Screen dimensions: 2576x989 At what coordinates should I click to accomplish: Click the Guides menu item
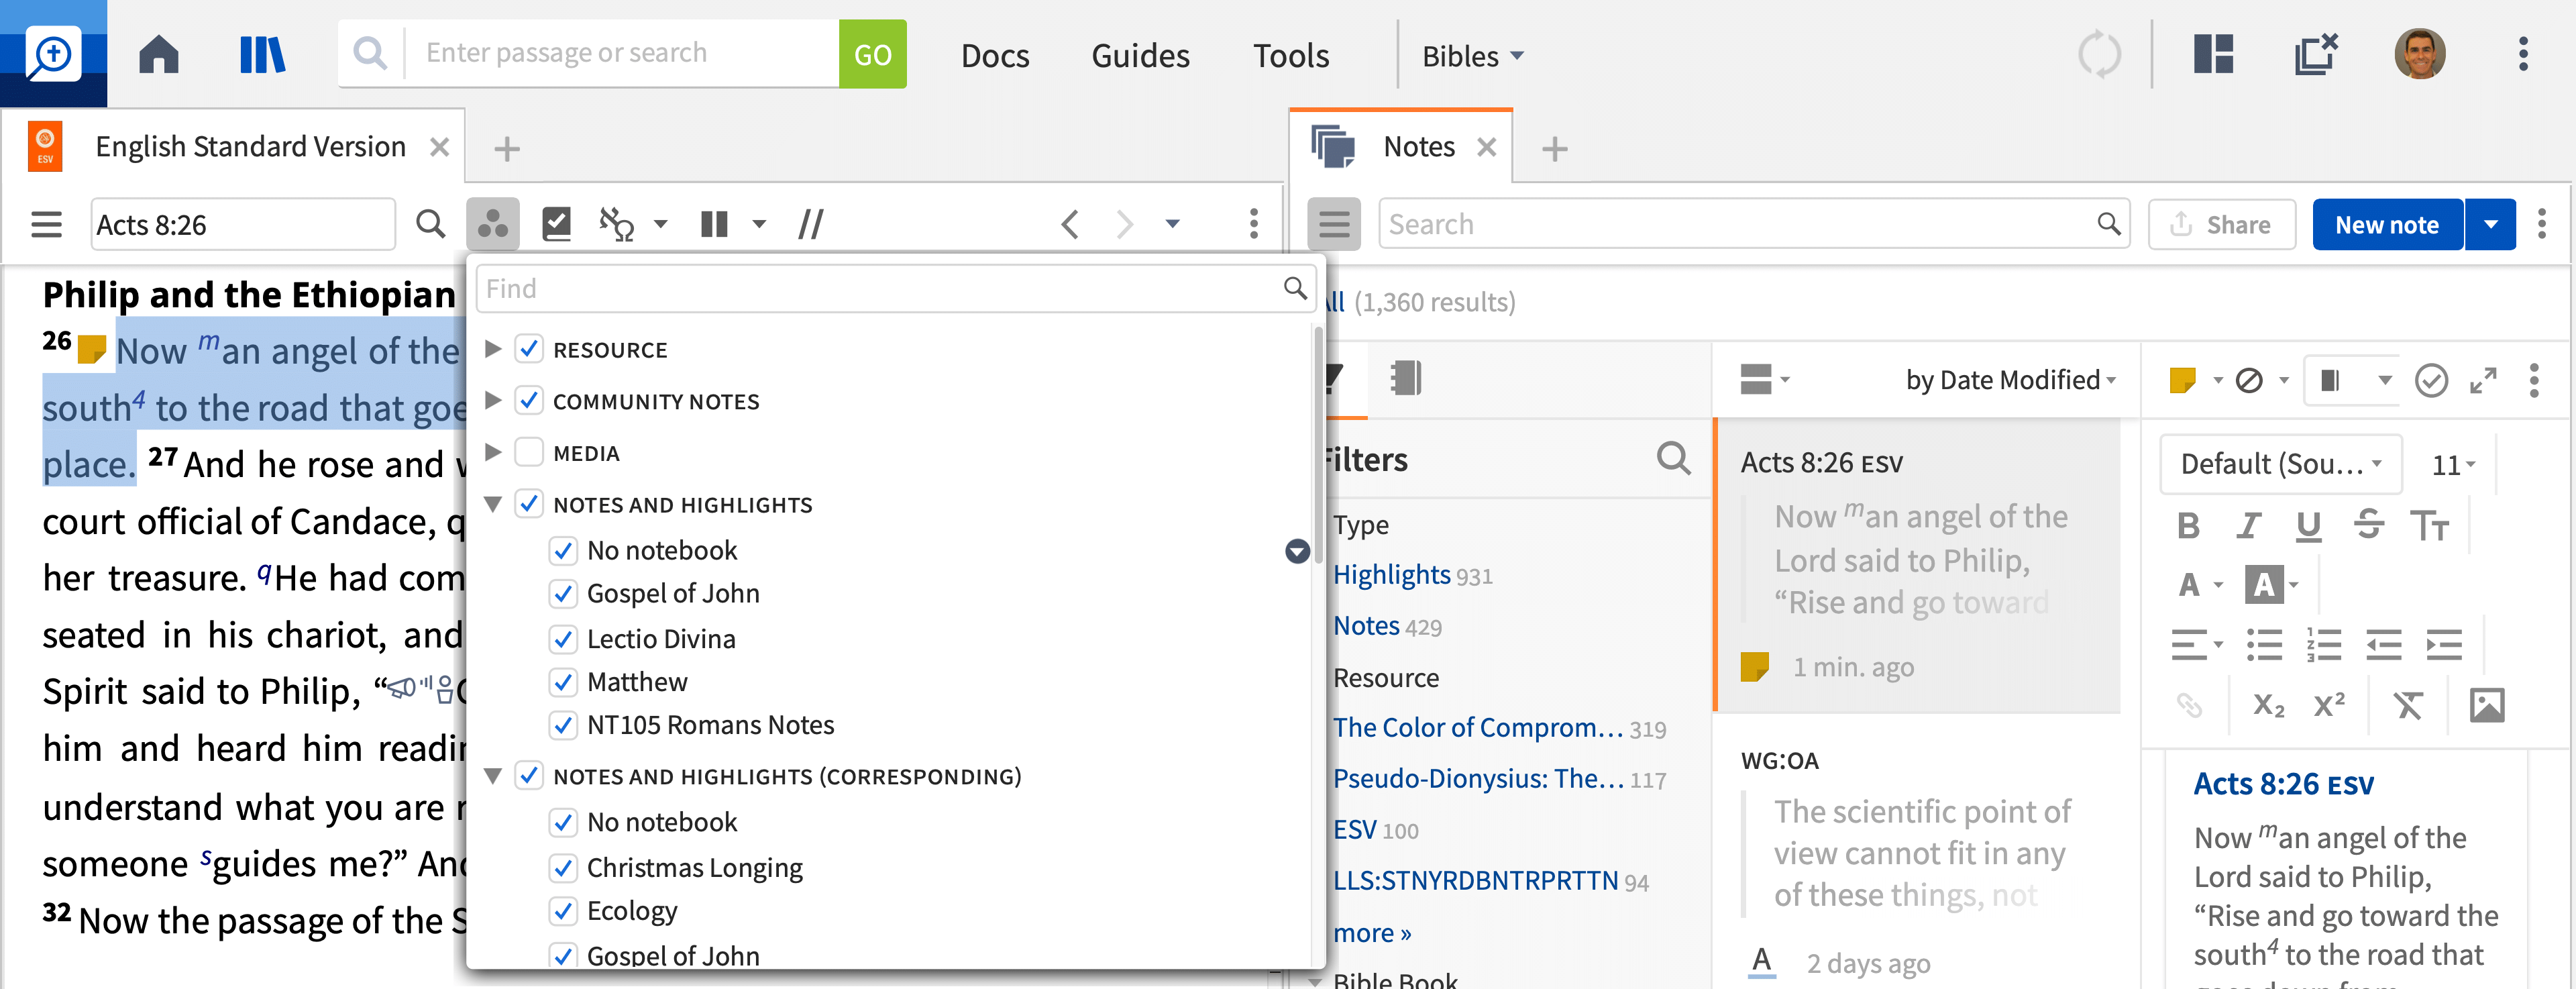(1140, 55)
